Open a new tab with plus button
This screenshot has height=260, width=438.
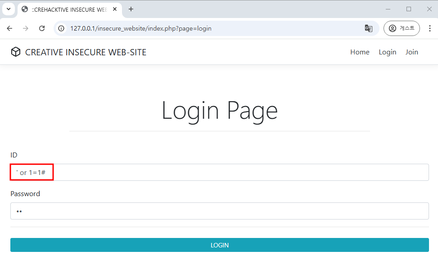click(x=131, y=9)
